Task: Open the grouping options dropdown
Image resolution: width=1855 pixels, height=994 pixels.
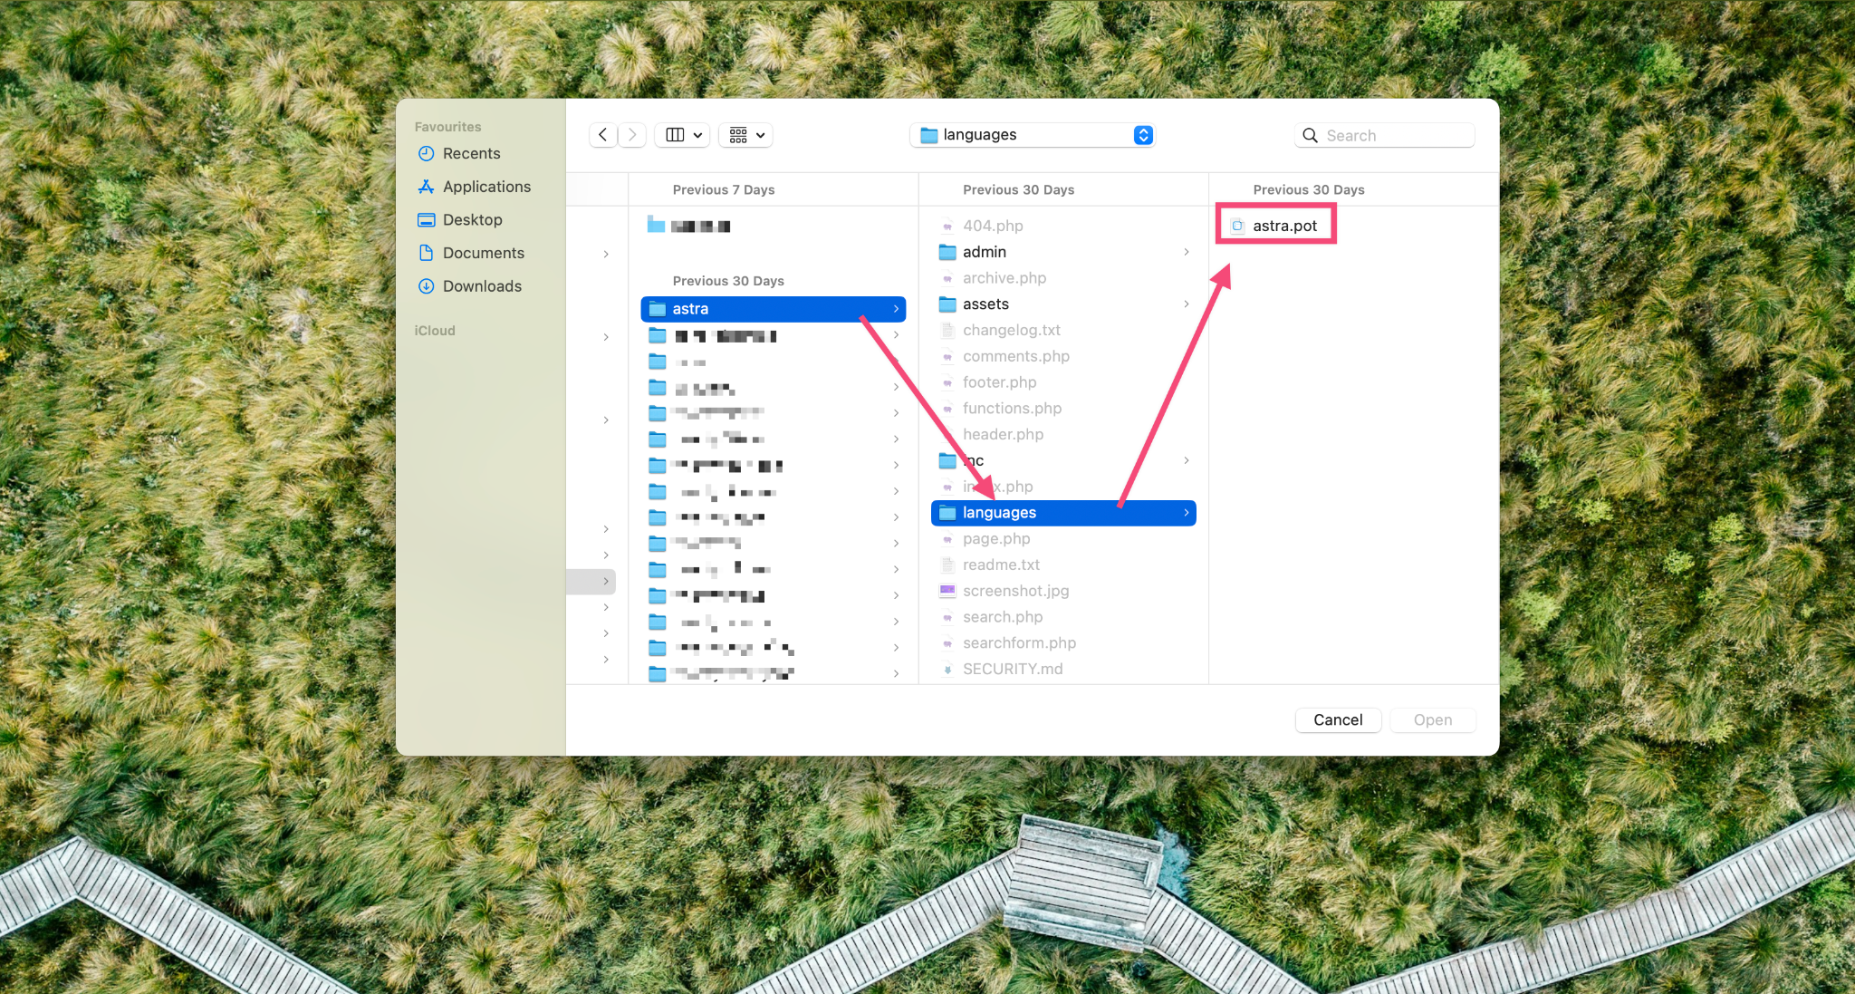Action: point(746,135)
